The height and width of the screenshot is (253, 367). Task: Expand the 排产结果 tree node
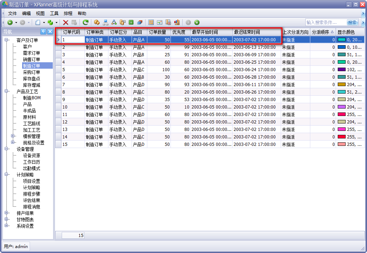[x=6, y=213]
